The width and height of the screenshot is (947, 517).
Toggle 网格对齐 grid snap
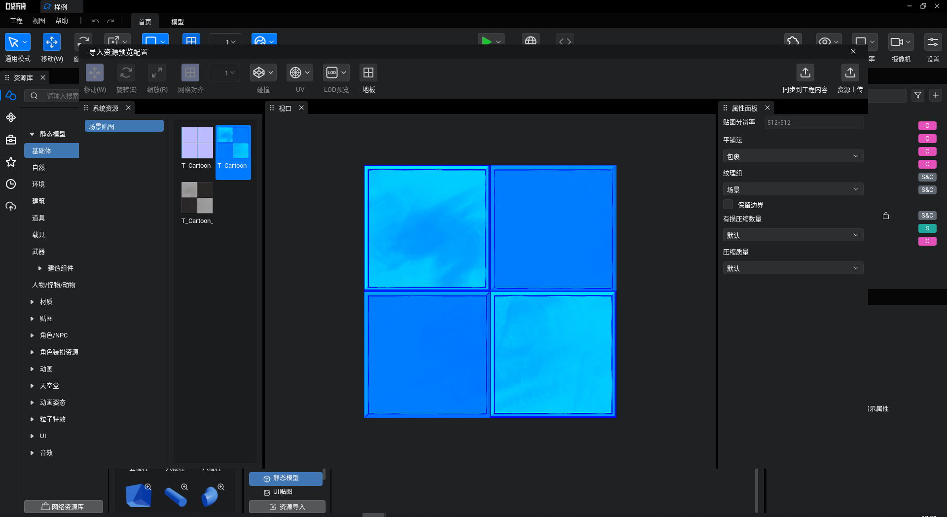(x=190, y=73)
